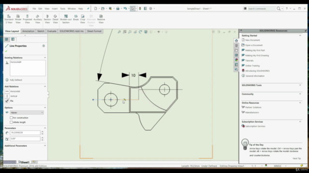Viewport: 309px width, 173px height.
Task: Open the Tutorials link
Action: 249,61
